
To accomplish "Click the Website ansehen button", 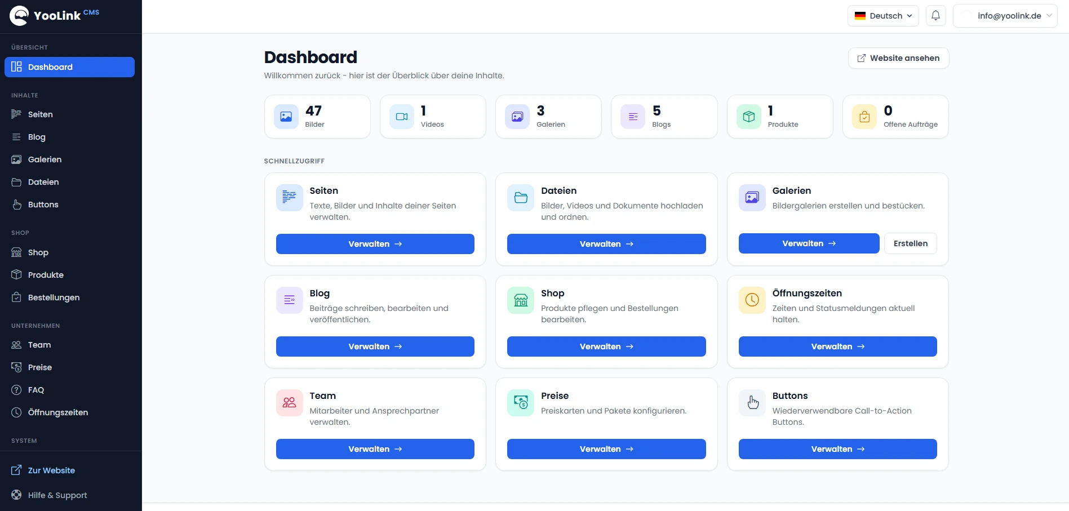I will (x=898, y=58).
